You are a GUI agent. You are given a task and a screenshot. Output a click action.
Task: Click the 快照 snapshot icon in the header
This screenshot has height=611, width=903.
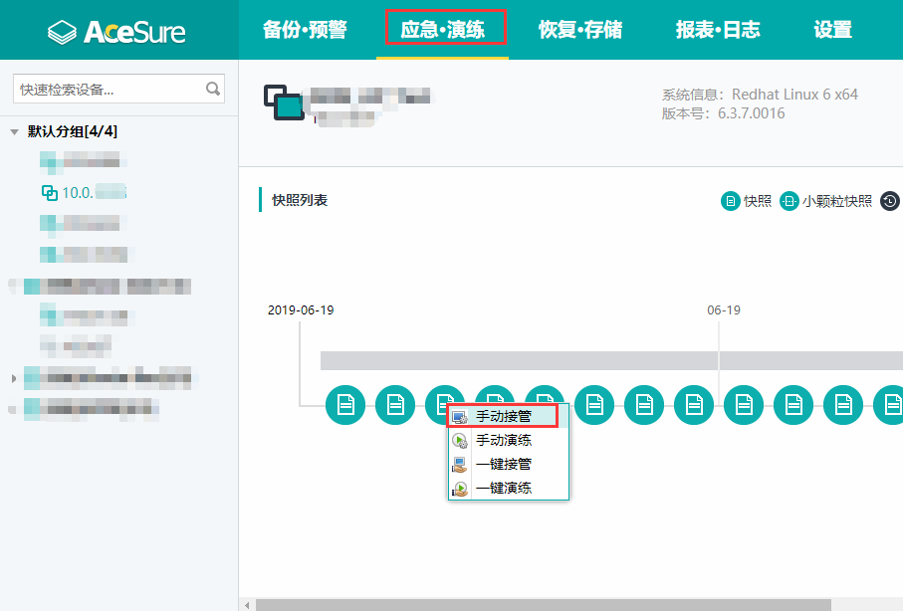[730, 200]
